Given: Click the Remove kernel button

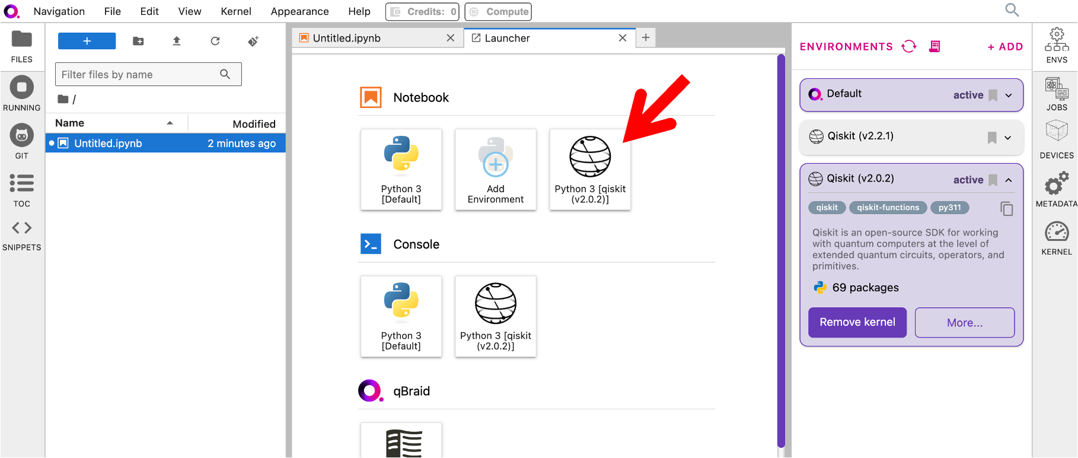Looking at the screenshot, I should (857, 322).
